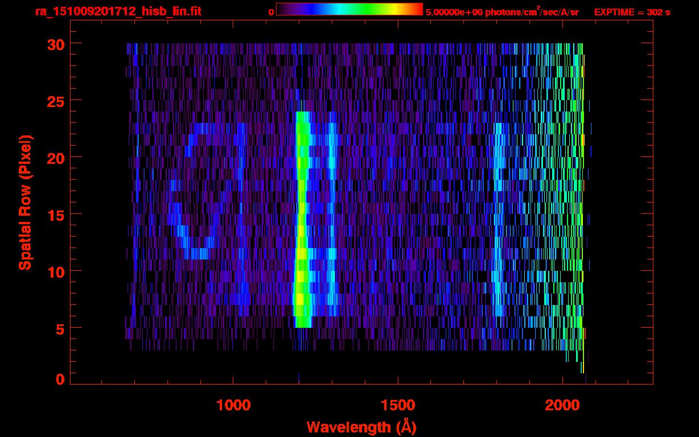The height and width of the screenshot is (437, 699).
Task: Click the colorbar minimum value 0 label
Action: 271,12
